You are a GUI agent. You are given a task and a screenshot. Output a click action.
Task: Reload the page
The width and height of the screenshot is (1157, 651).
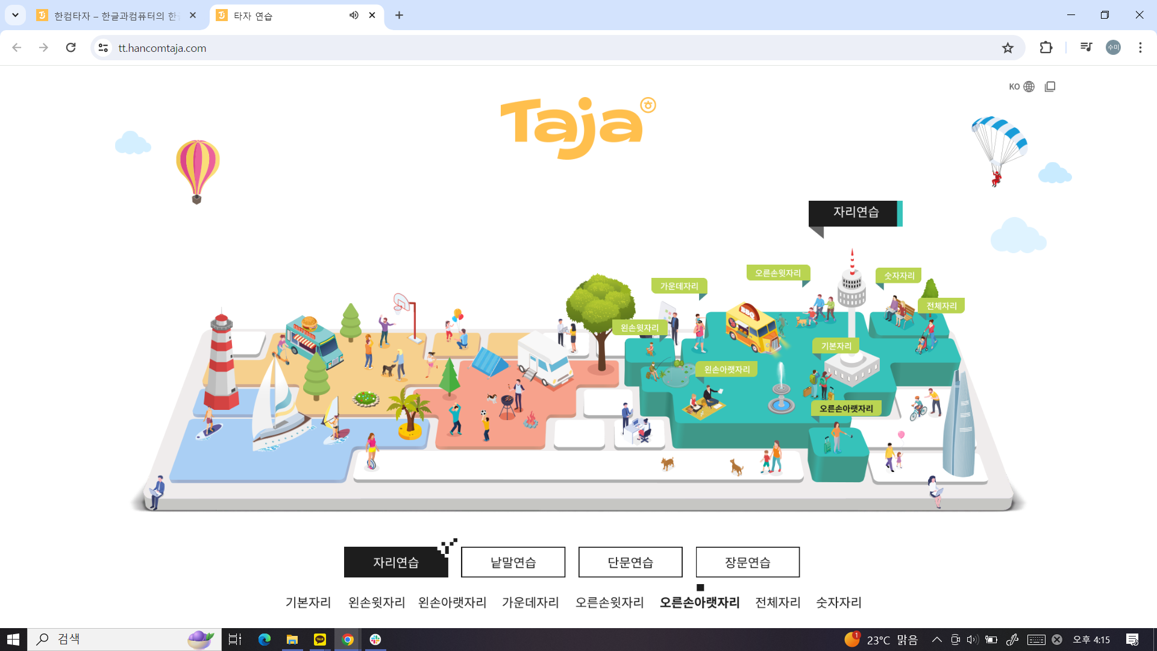[x=71, y=48]
